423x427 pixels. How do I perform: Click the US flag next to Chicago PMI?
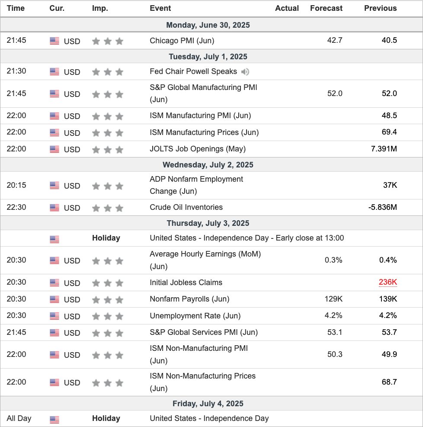tap(54, 41)
